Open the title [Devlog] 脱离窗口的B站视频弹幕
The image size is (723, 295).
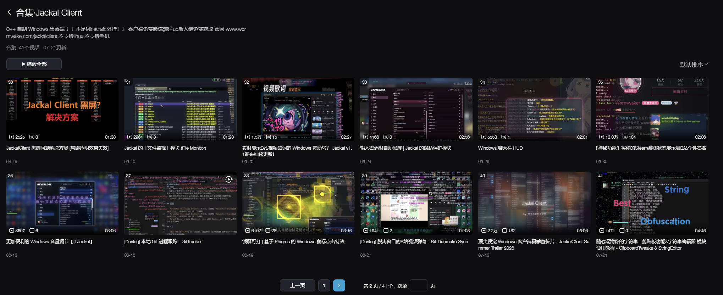[x=414, y=241]
